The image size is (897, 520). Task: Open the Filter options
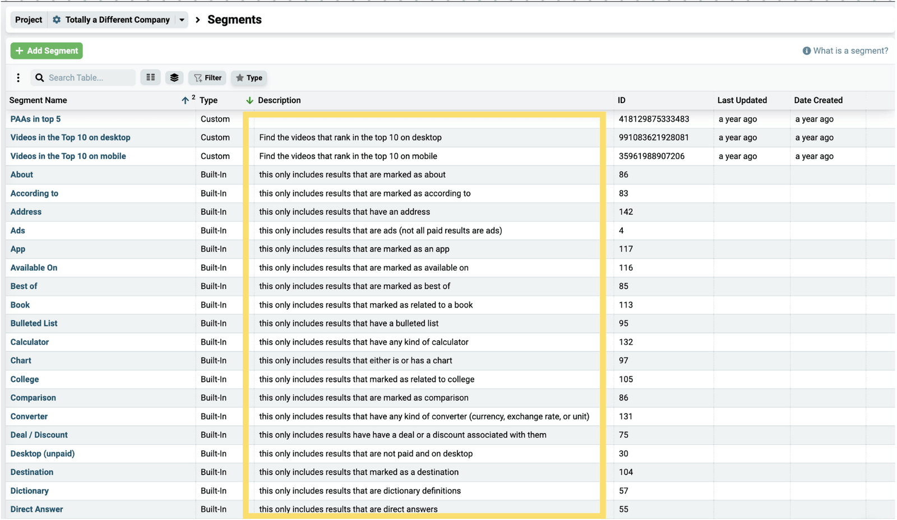(207, 78)
